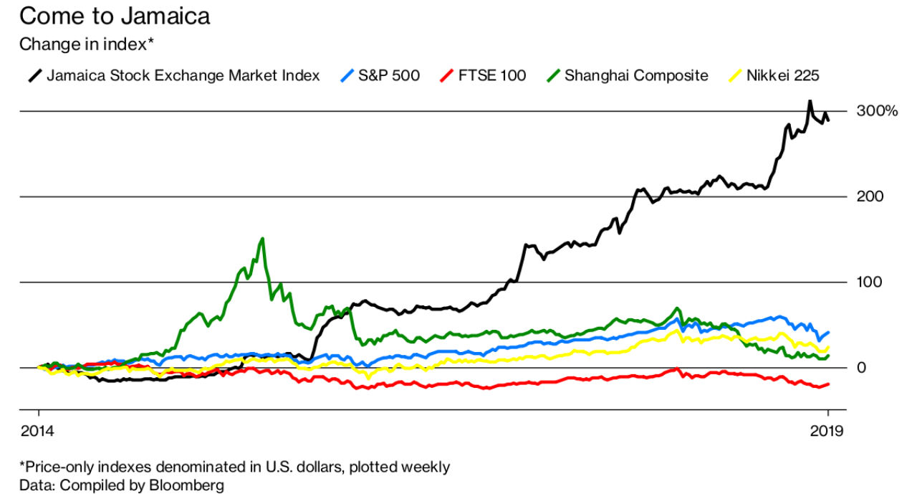This screenshot has height=494, width=917.
Task: Click the 100 y-axis label
Action: (869, 282)
